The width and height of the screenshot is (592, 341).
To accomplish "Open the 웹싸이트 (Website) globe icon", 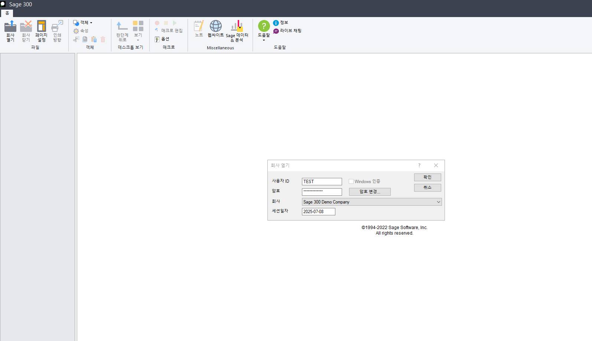I will (x=216, y=29).
